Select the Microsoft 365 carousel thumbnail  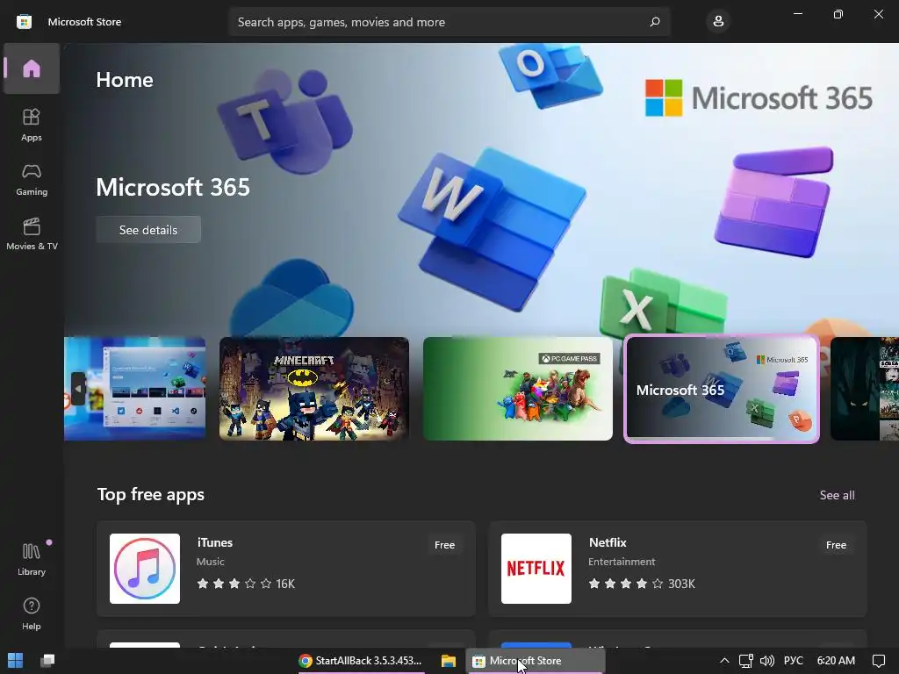(722, 389)
